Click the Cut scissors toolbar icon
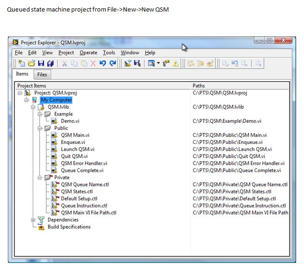 click(x=65, y=63)
